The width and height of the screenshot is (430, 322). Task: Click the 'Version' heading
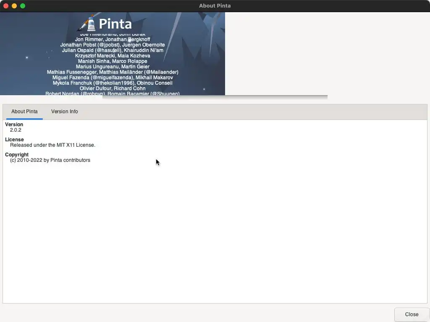pyautogui.click(x=14, y=124)
